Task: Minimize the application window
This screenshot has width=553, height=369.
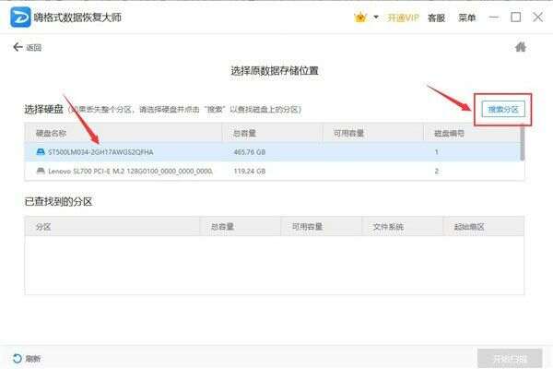Action: (x=495, y=17)
